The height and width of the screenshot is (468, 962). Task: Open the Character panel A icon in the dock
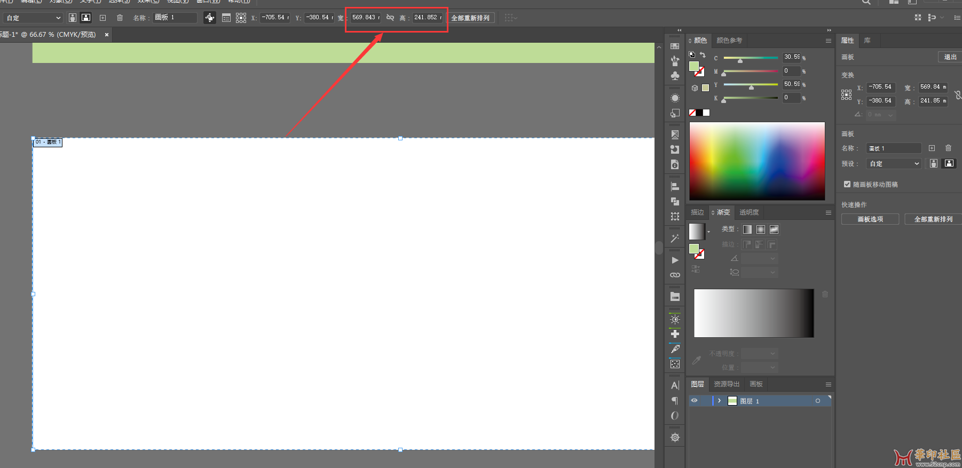pos(675,385)
